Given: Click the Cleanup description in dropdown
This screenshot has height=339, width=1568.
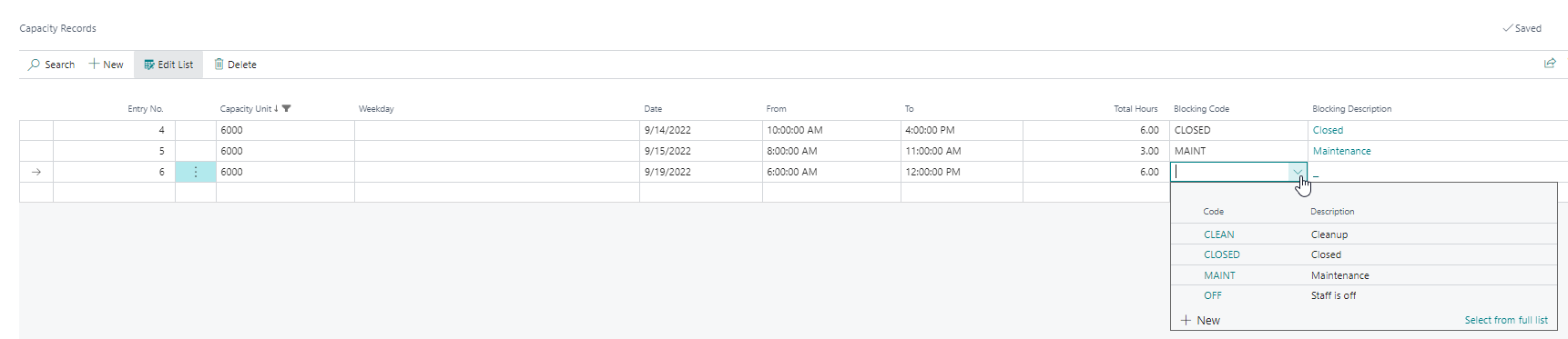Looking at the screenshot, I should coord(1329,234).
